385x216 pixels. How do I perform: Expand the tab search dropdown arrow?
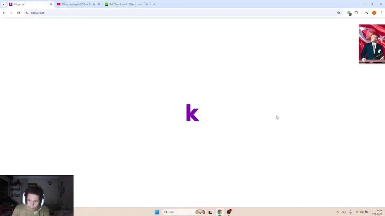(x=4, y=4)
